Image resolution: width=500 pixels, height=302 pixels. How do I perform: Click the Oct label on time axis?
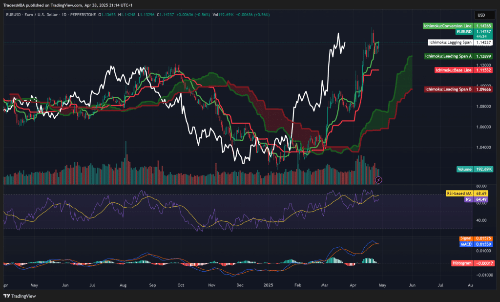tap(181, 284)
